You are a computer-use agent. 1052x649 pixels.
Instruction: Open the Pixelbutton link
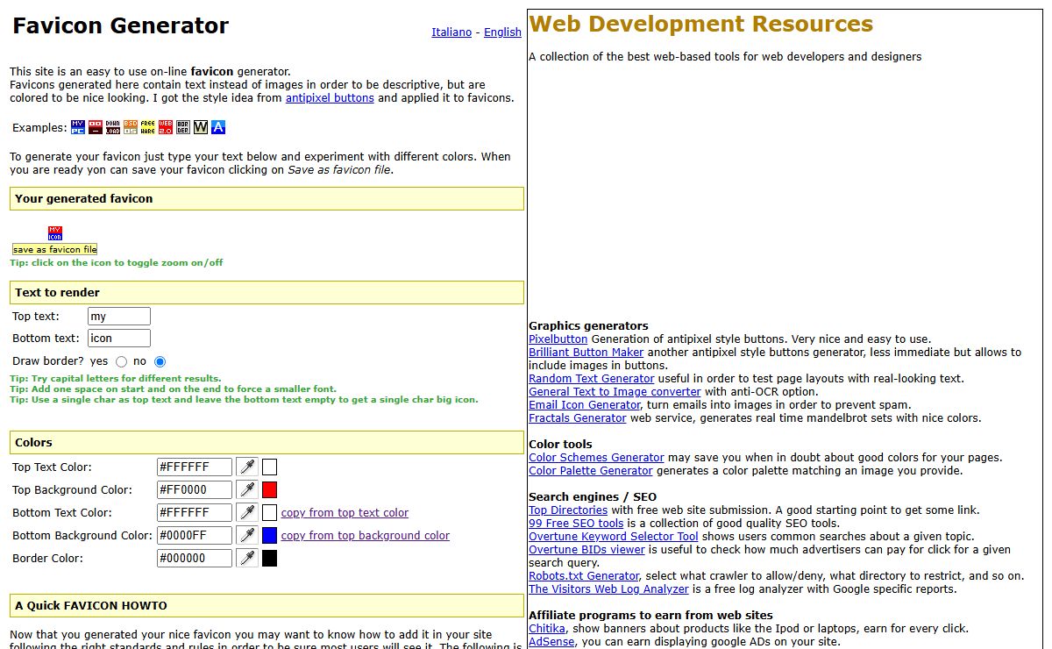[558, 339]
